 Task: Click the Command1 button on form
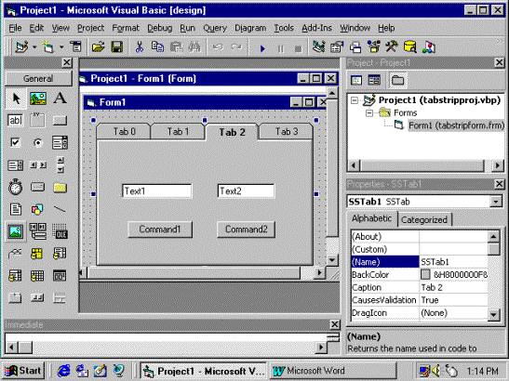160,230
